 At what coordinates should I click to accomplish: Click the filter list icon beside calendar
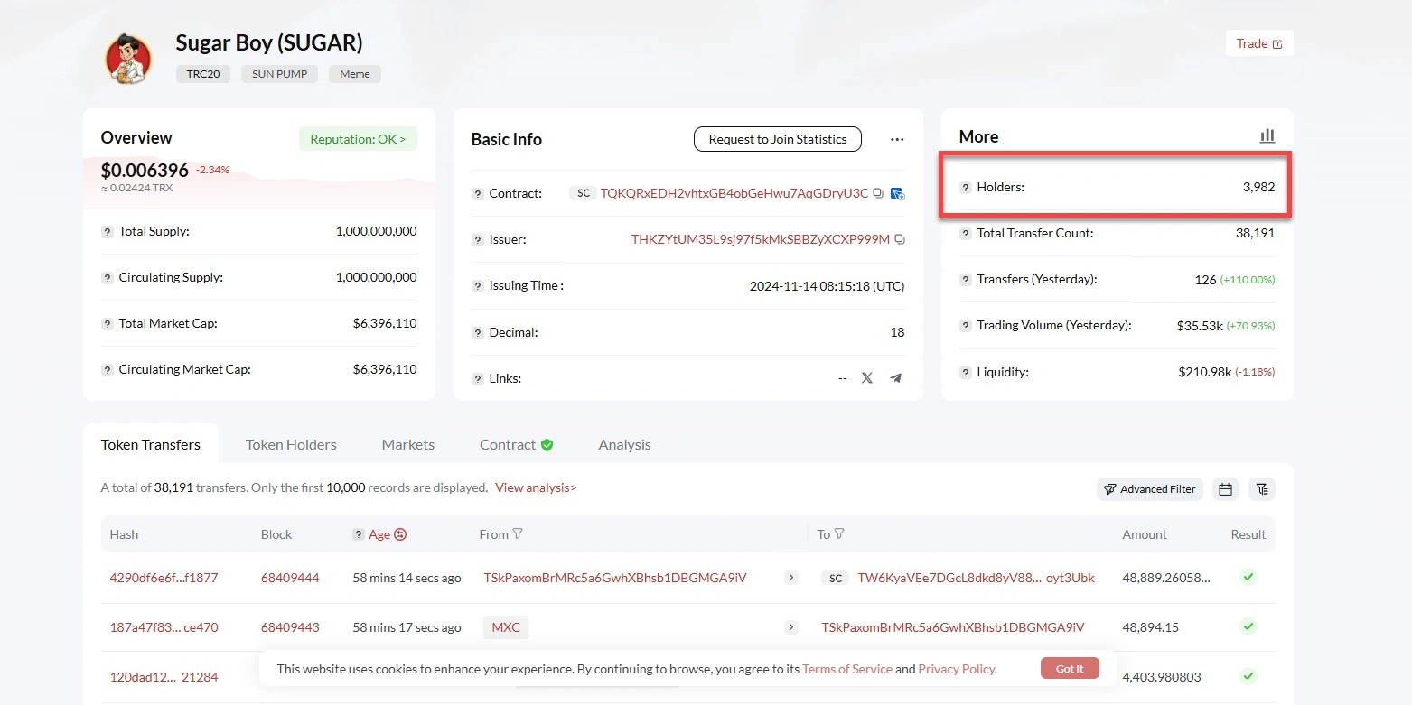click(1262, 489)
